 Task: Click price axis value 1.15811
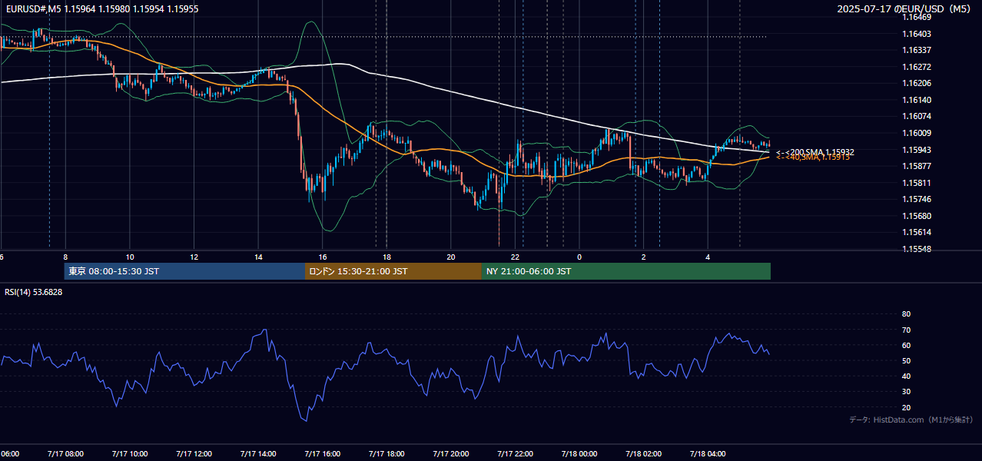[x=917, y=183]
